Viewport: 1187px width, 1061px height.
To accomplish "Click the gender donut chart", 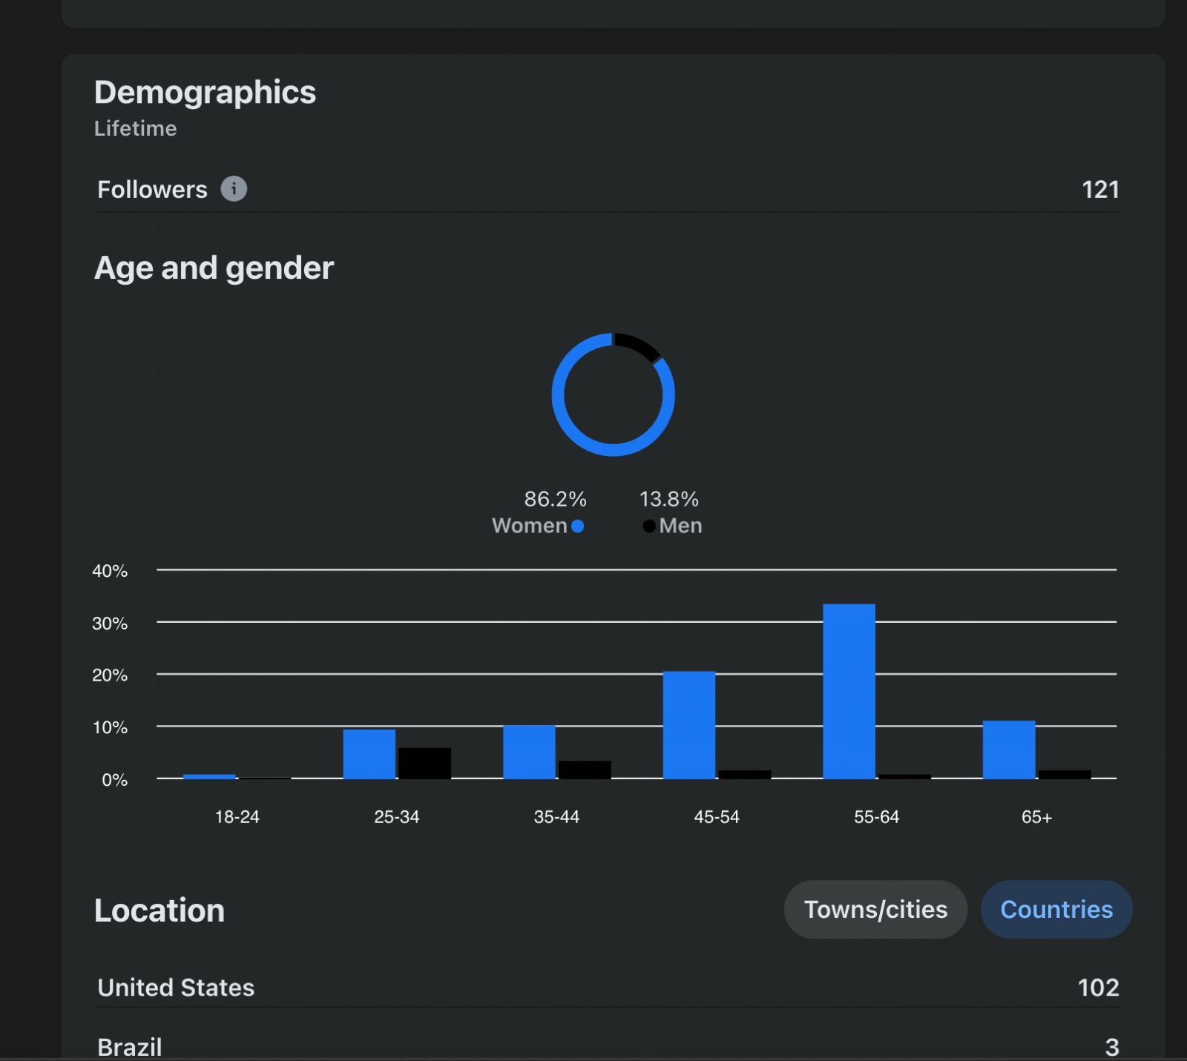I will click(613, 394).
